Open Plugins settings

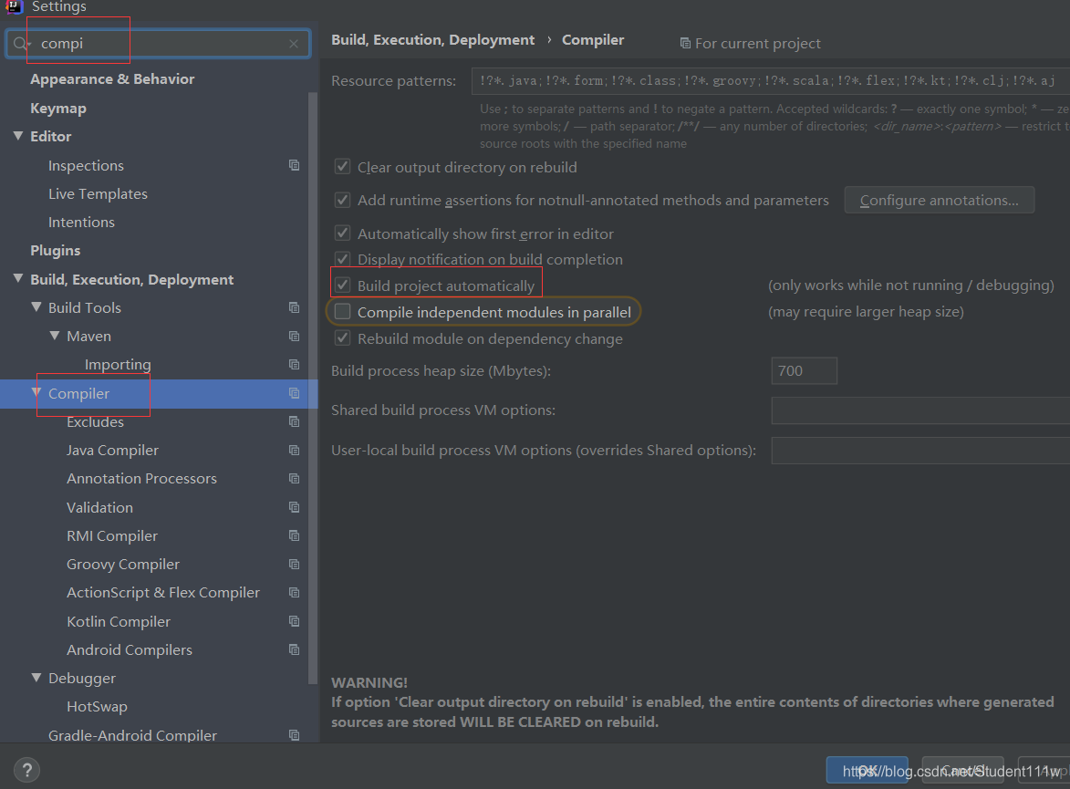click(x=56, y=251)
